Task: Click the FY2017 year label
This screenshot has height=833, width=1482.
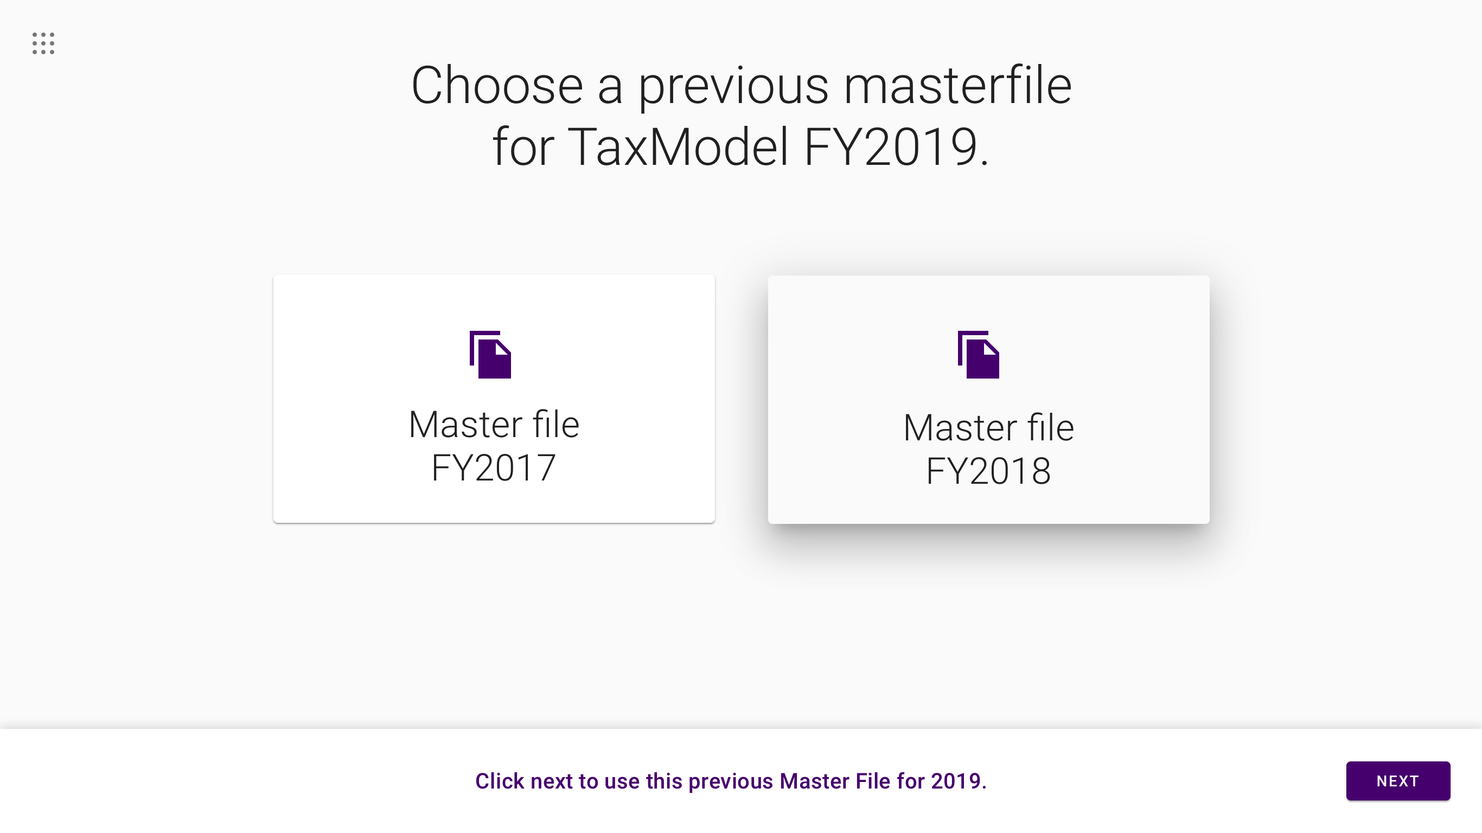Action: (494, 467)
